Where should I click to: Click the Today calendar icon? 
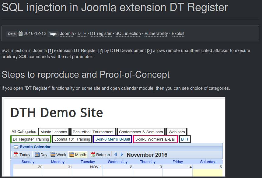click(16, 155)
